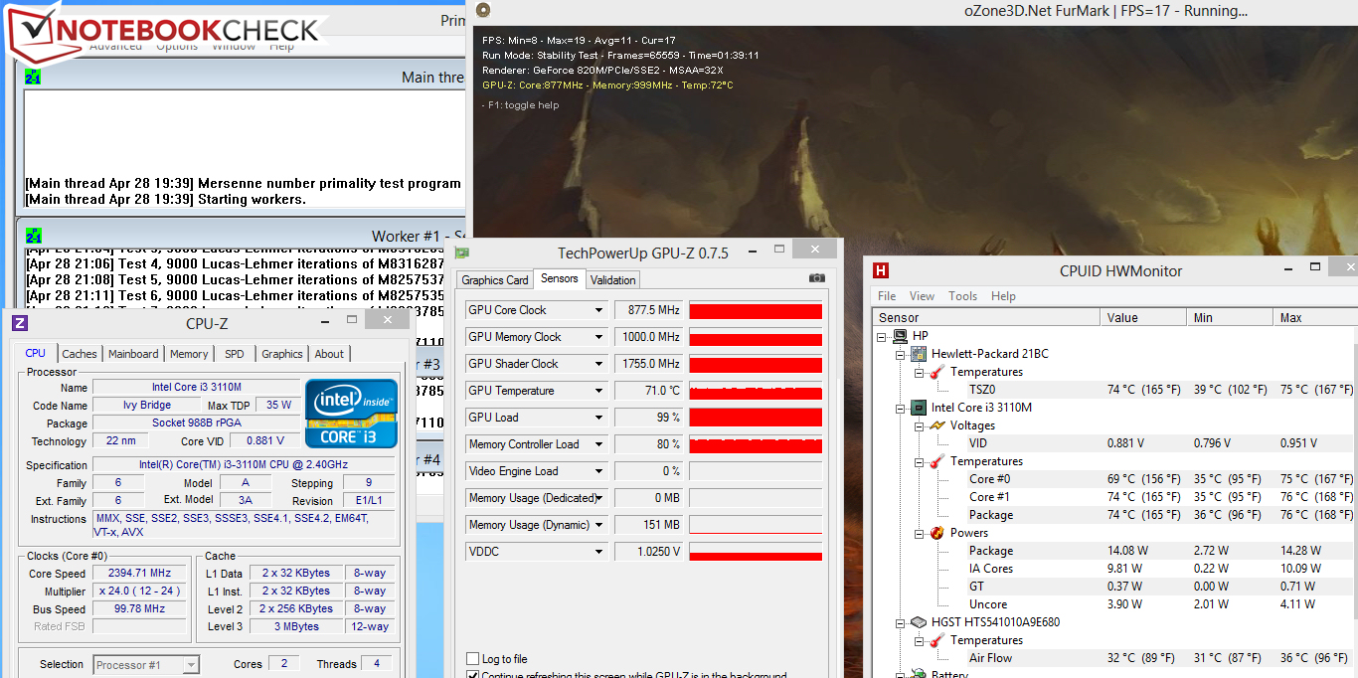This screenshot has width=1358, height=678.
Task: Click the Hewlett-Packard 21BC mainboard icon
Action: 919,354
